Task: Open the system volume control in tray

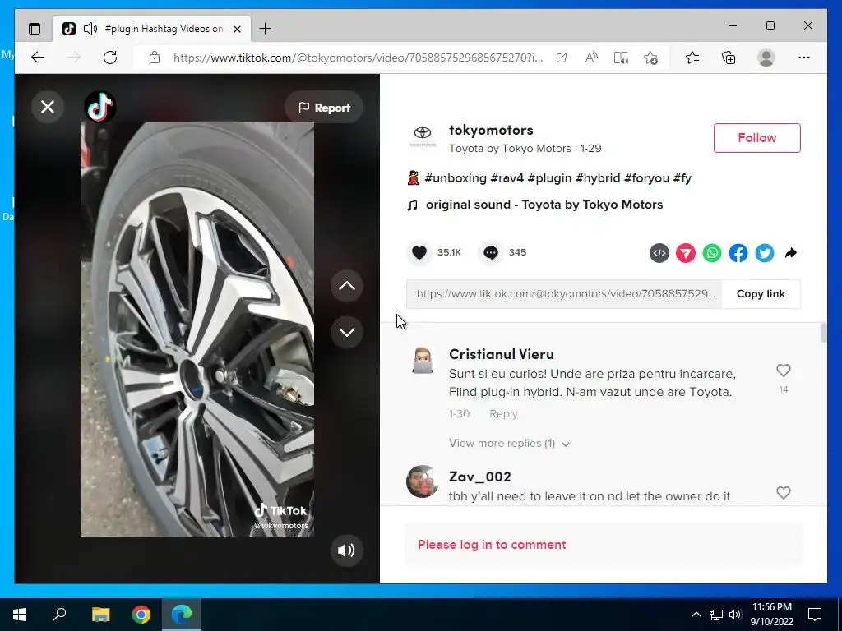Action: pos(735,615)
